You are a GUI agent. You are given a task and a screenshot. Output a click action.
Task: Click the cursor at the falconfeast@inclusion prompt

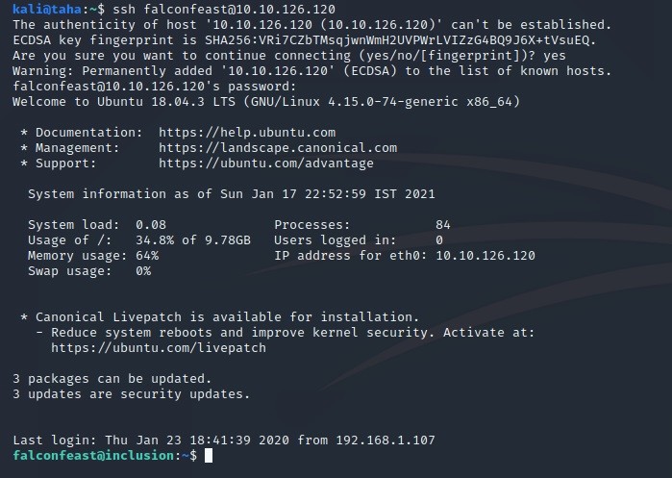point(209,455)
